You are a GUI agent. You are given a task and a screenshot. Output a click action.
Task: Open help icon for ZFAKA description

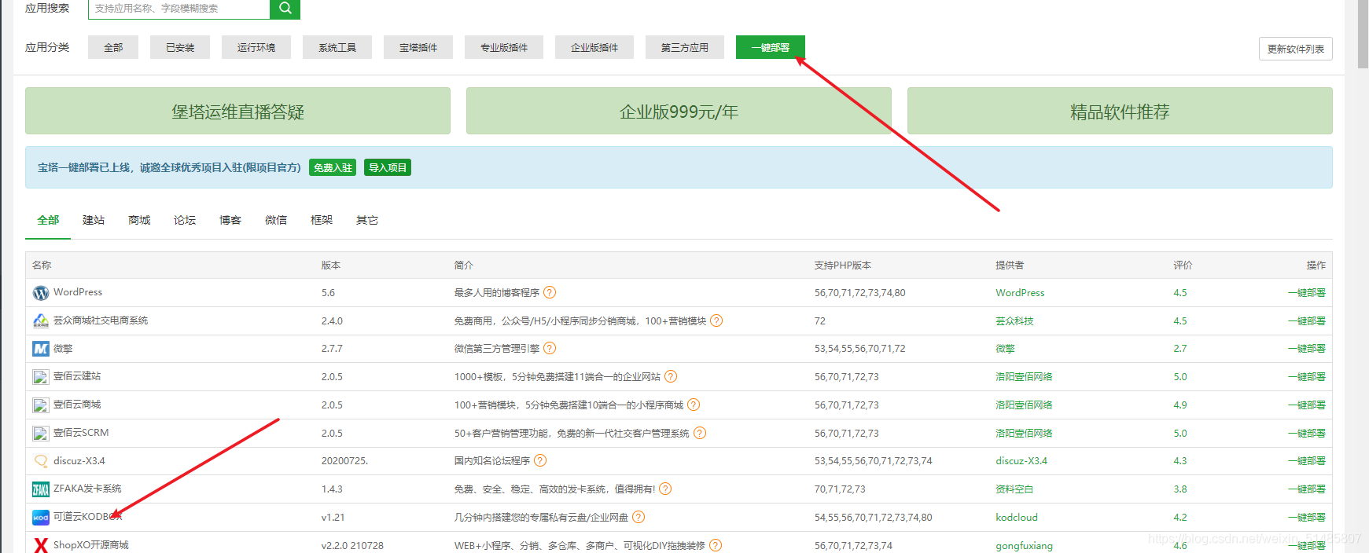coord(665,489)
